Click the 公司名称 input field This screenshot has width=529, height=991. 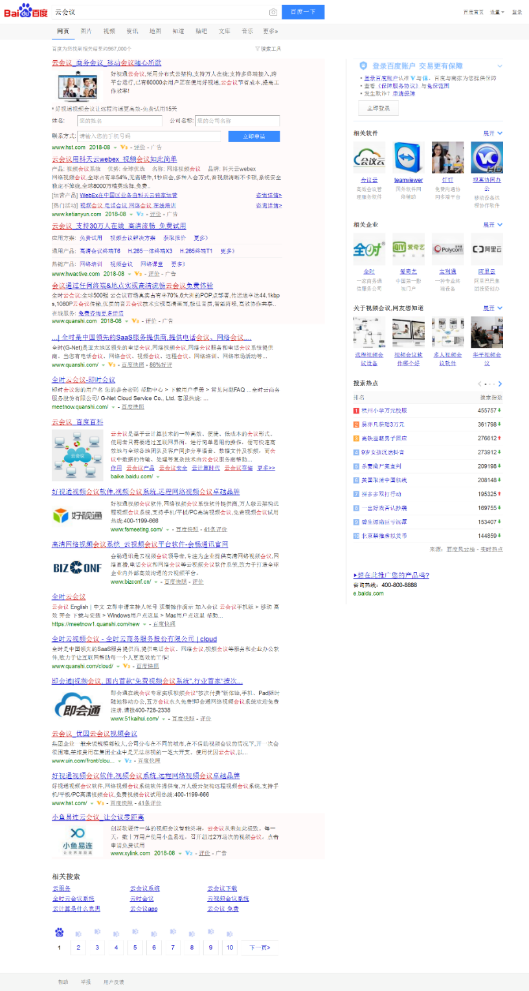[x=237, y=120]
